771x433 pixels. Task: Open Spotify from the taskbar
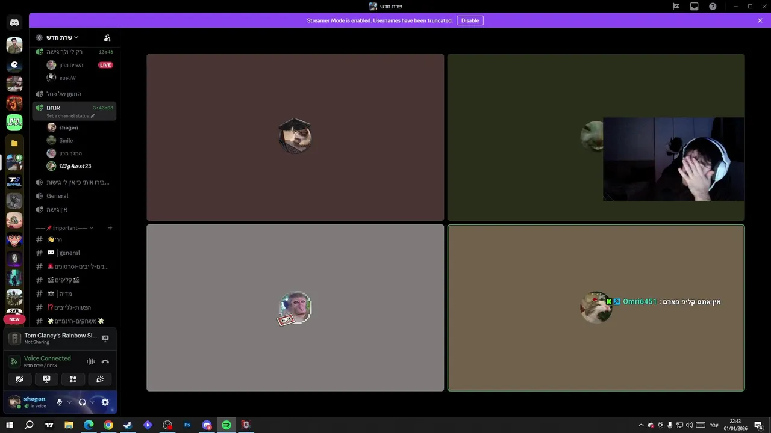tap(226, 425)
